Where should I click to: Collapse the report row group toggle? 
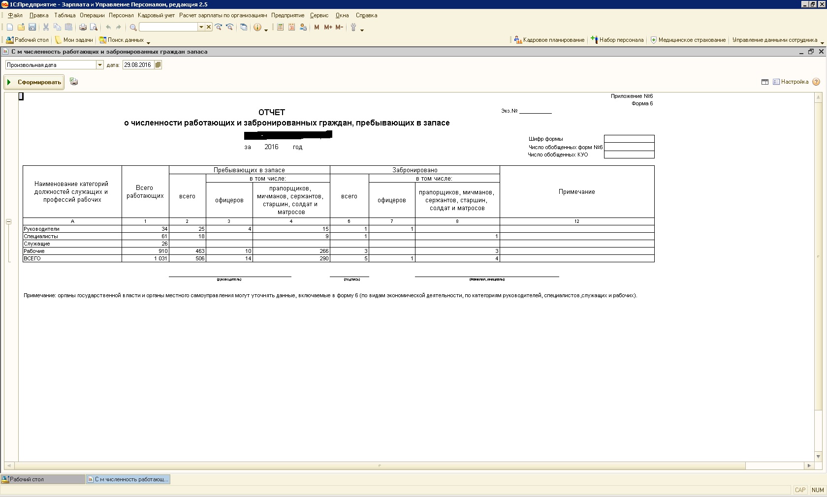8,222
